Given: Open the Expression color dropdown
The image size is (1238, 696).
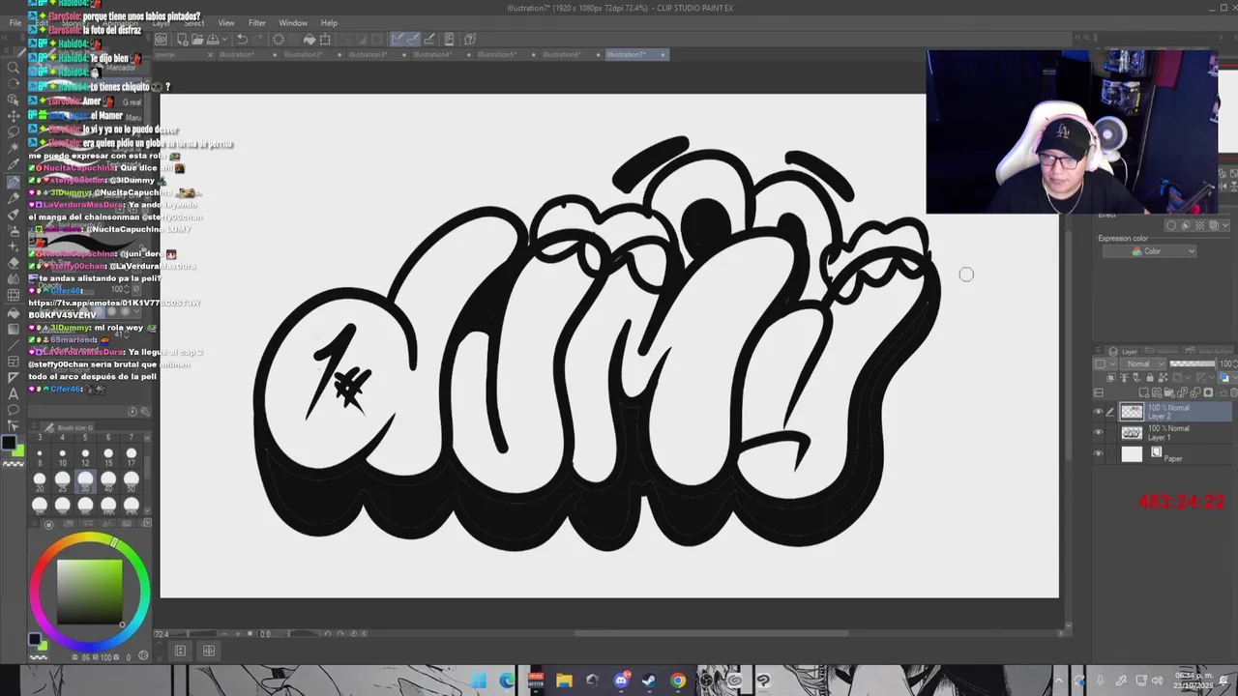Looking at the screenshot, I should 1149,251.
